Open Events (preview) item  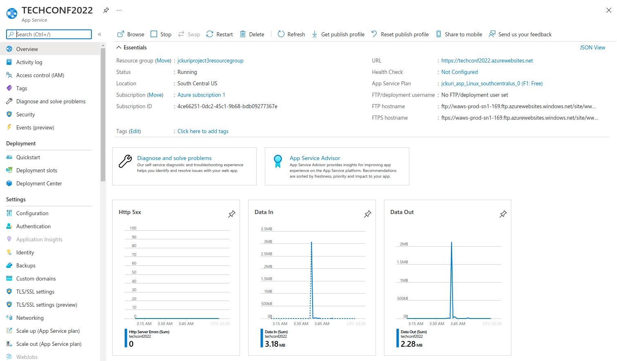coord(50,127)
